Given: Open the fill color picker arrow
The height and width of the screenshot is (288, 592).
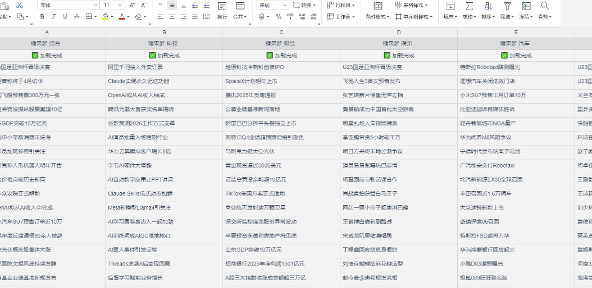Looking at the screenshot, I should click(x=112, y=17).
